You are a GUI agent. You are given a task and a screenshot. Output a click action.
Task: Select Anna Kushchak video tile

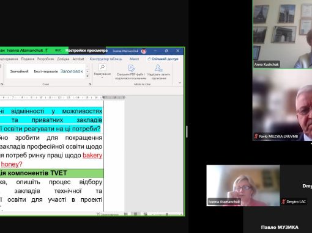pos(282,34)
